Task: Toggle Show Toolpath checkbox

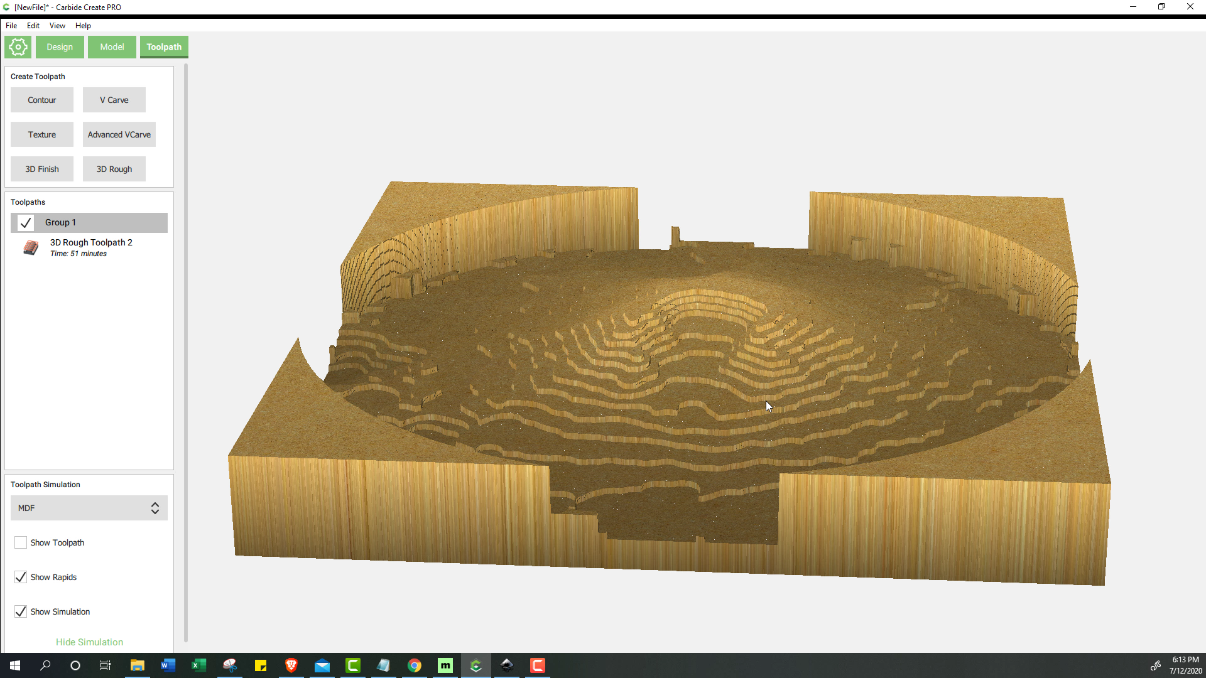Action: point(20,542)
